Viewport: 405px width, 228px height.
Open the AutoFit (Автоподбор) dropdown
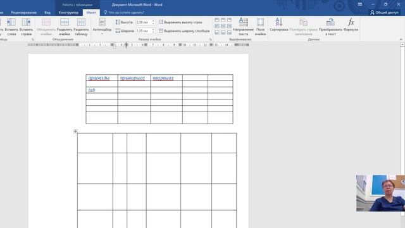pos(102,27)
